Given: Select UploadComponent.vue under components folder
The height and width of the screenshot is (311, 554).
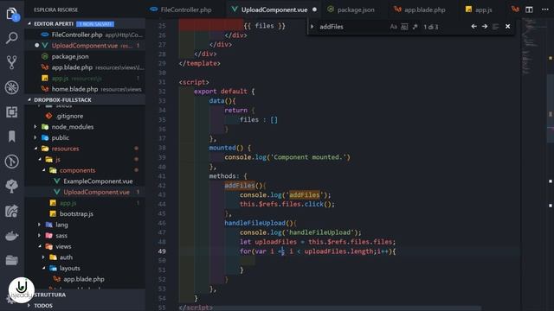Looking at the screenshot, I should (85, 192).
